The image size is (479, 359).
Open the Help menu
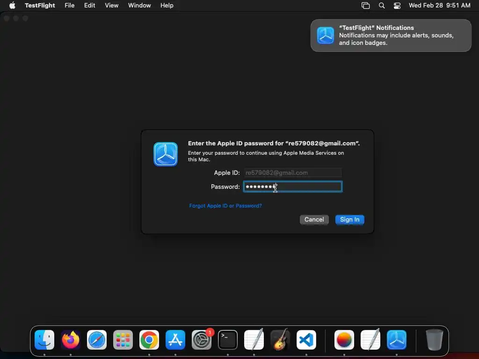coord(167,5)
